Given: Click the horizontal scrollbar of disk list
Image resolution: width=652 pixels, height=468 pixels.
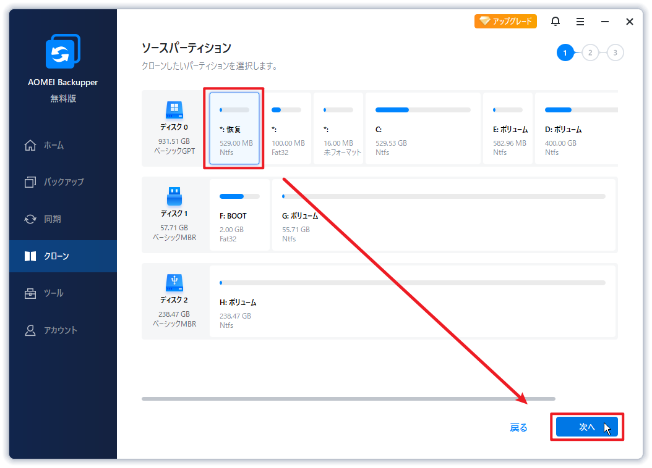Looking at the screenshot, I should (348, 399).
